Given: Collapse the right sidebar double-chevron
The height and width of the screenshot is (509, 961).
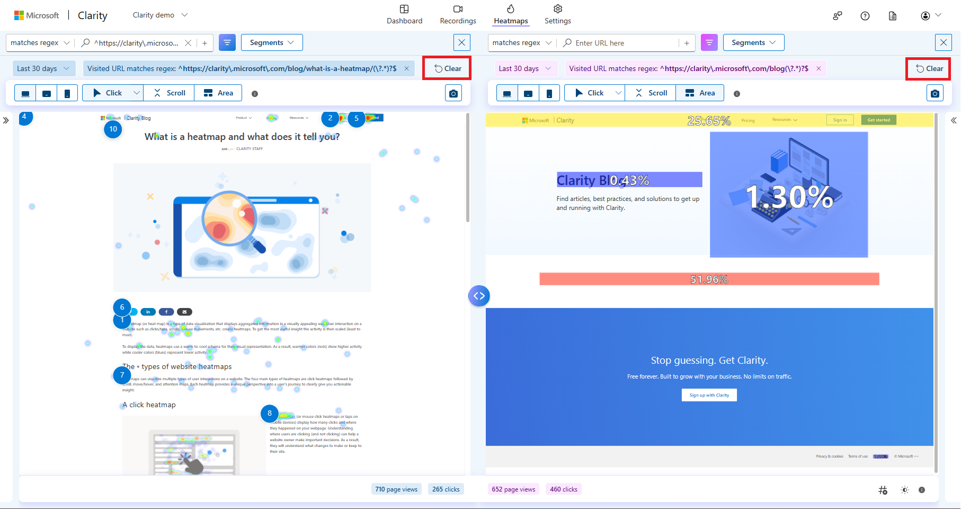Looking at the screenshot, I should (x=954, y=120).
